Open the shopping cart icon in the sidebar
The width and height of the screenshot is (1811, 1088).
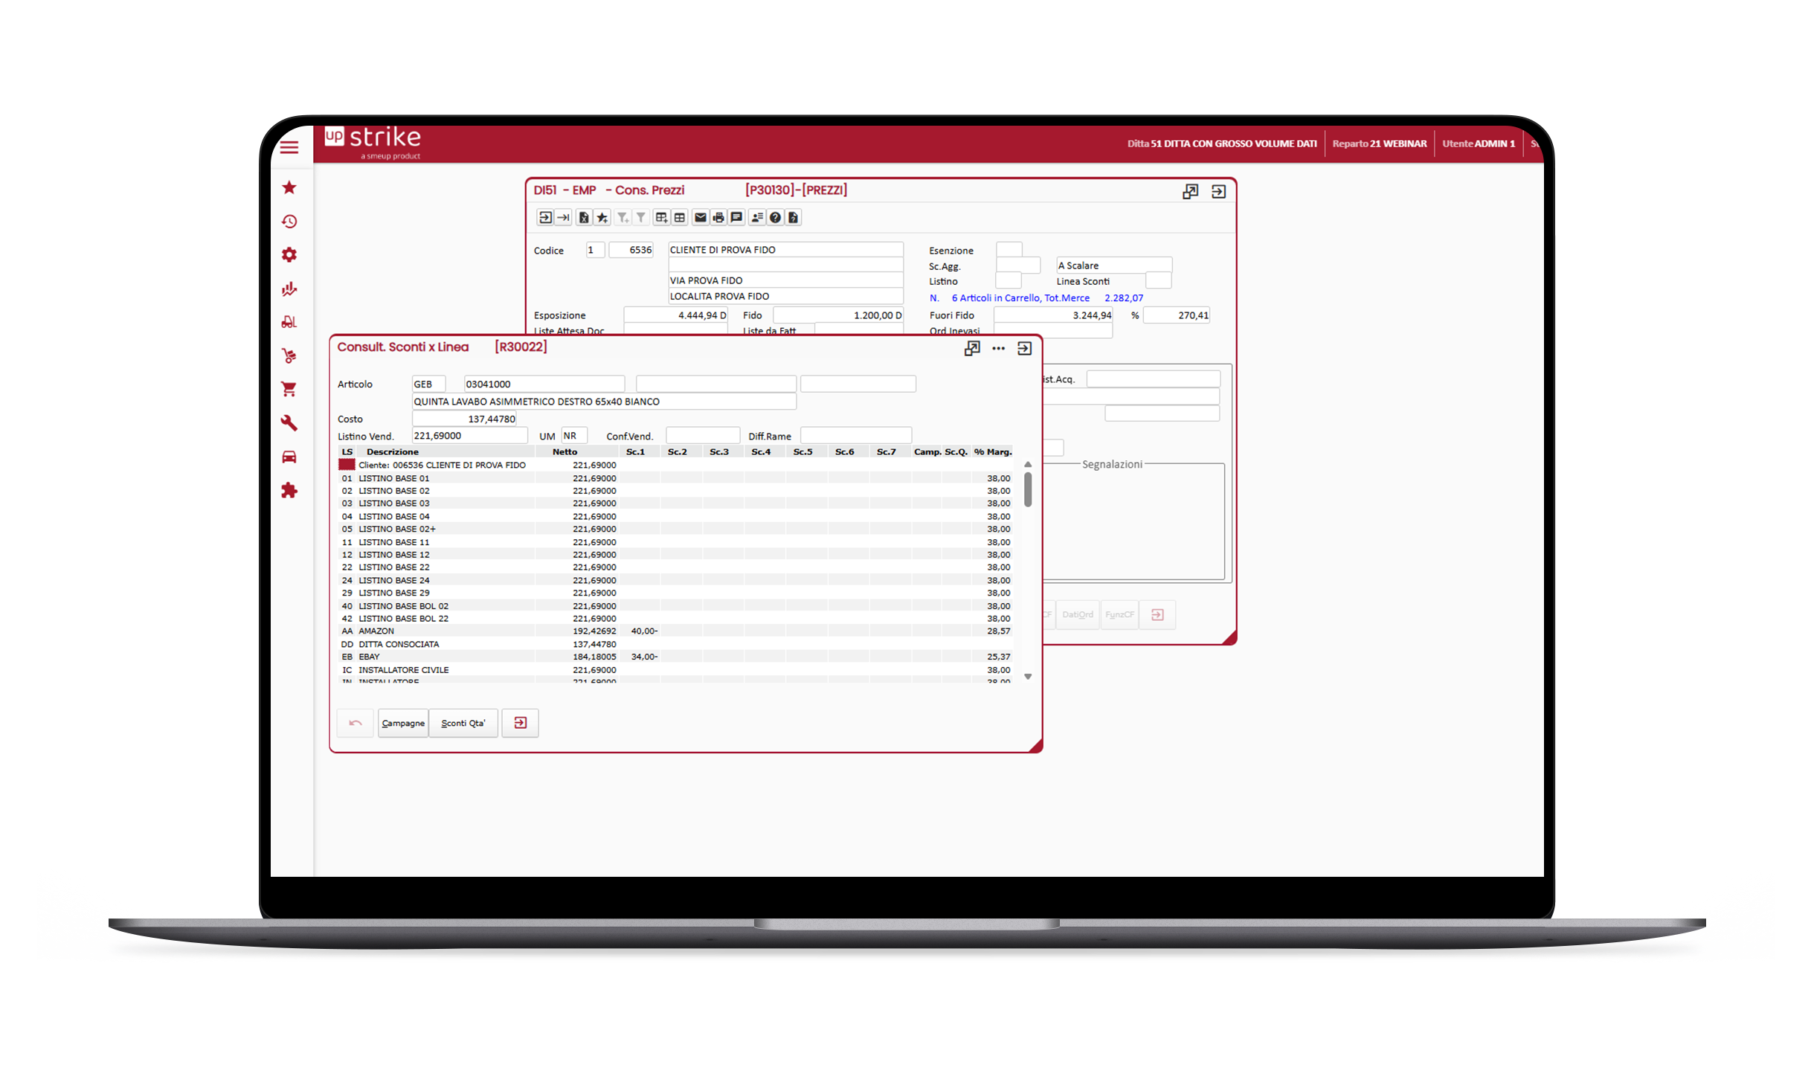289,389
